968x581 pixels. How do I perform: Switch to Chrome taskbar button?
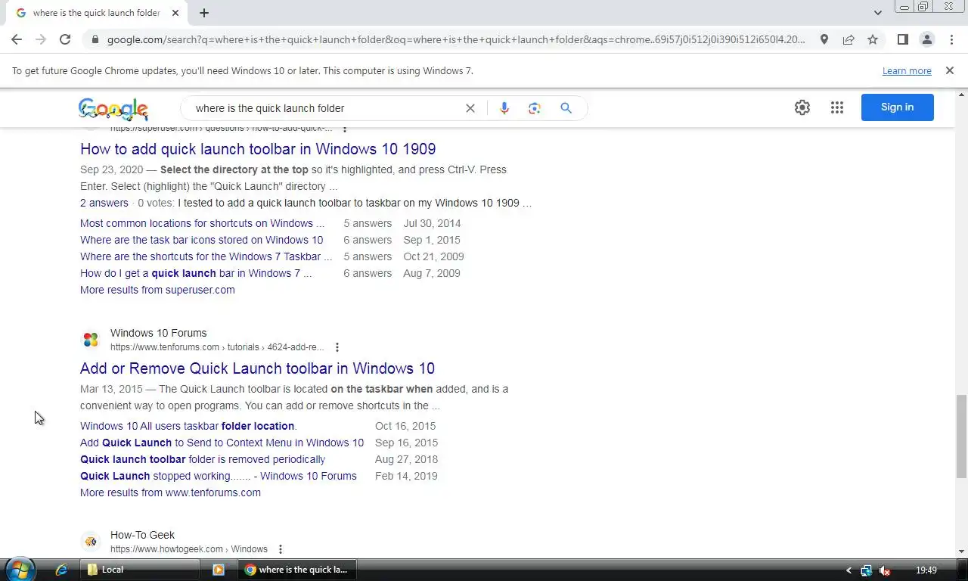tap(297, 570)
